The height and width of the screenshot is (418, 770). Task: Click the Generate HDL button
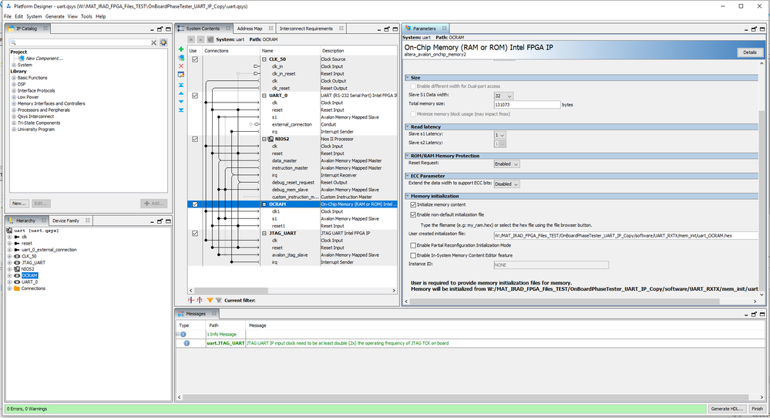[726, 409]
